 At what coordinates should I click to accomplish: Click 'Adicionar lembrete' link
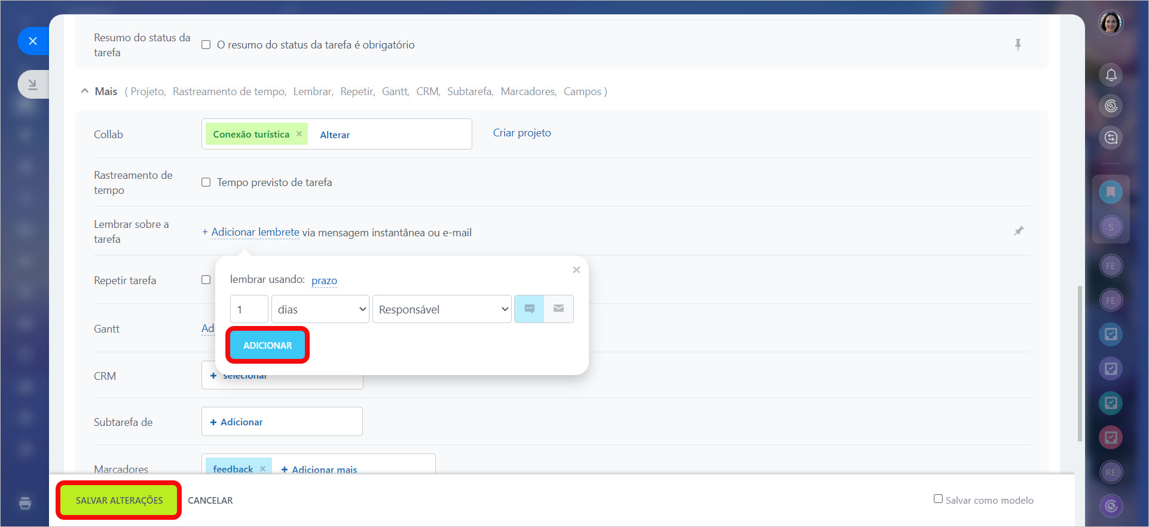255,232
